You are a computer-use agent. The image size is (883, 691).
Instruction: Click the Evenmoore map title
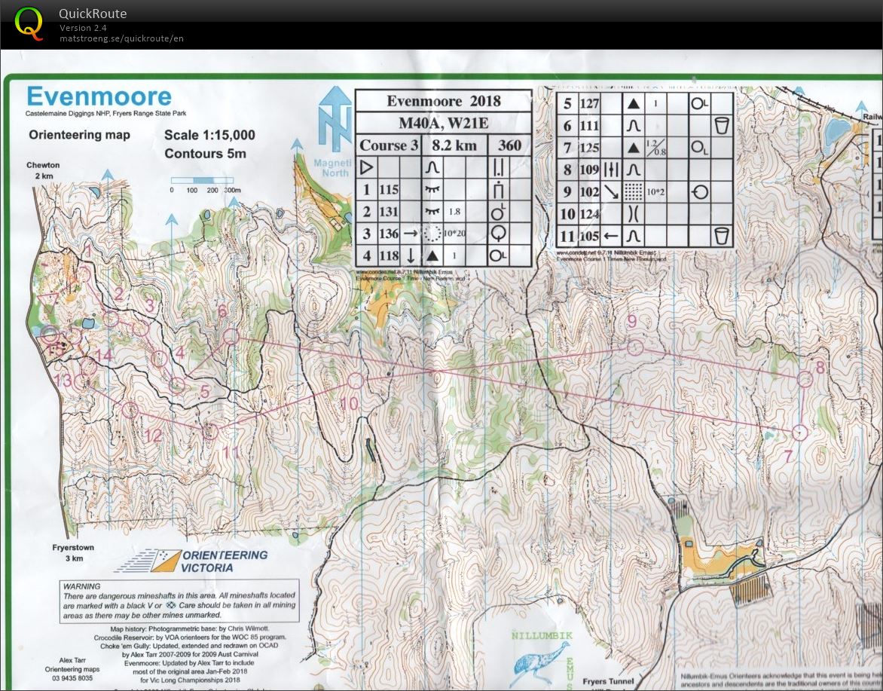point(99,97)
